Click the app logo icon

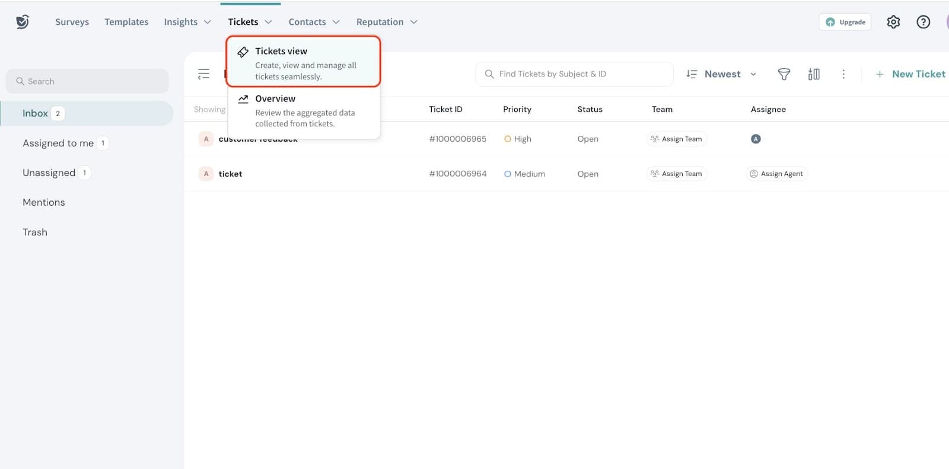(23, 22)
